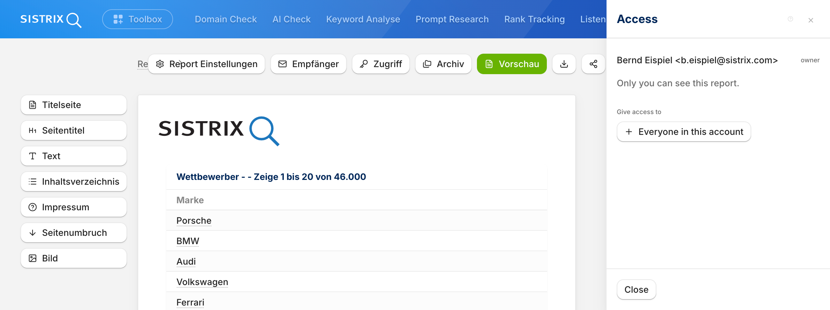Insert Seitenumbruch page break
Image resolution: width=830 pixels, height=310 pixels.
[73, 233]
